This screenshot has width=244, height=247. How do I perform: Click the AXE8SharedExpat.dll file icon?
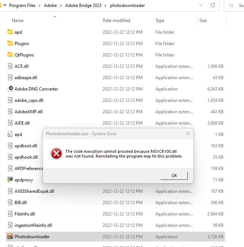10,191
